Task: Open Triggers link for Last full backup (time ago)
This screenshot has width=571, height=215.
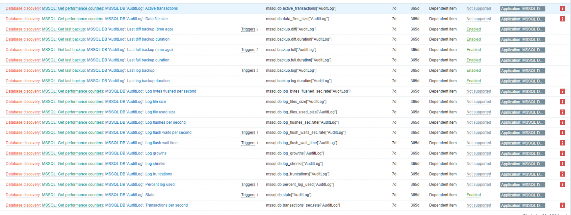Action: point(248,50)
